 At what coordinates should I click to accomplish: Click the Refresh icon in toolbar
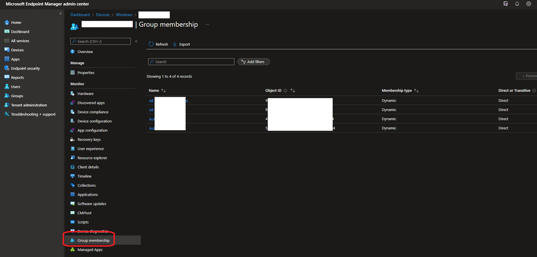(152, 44)
